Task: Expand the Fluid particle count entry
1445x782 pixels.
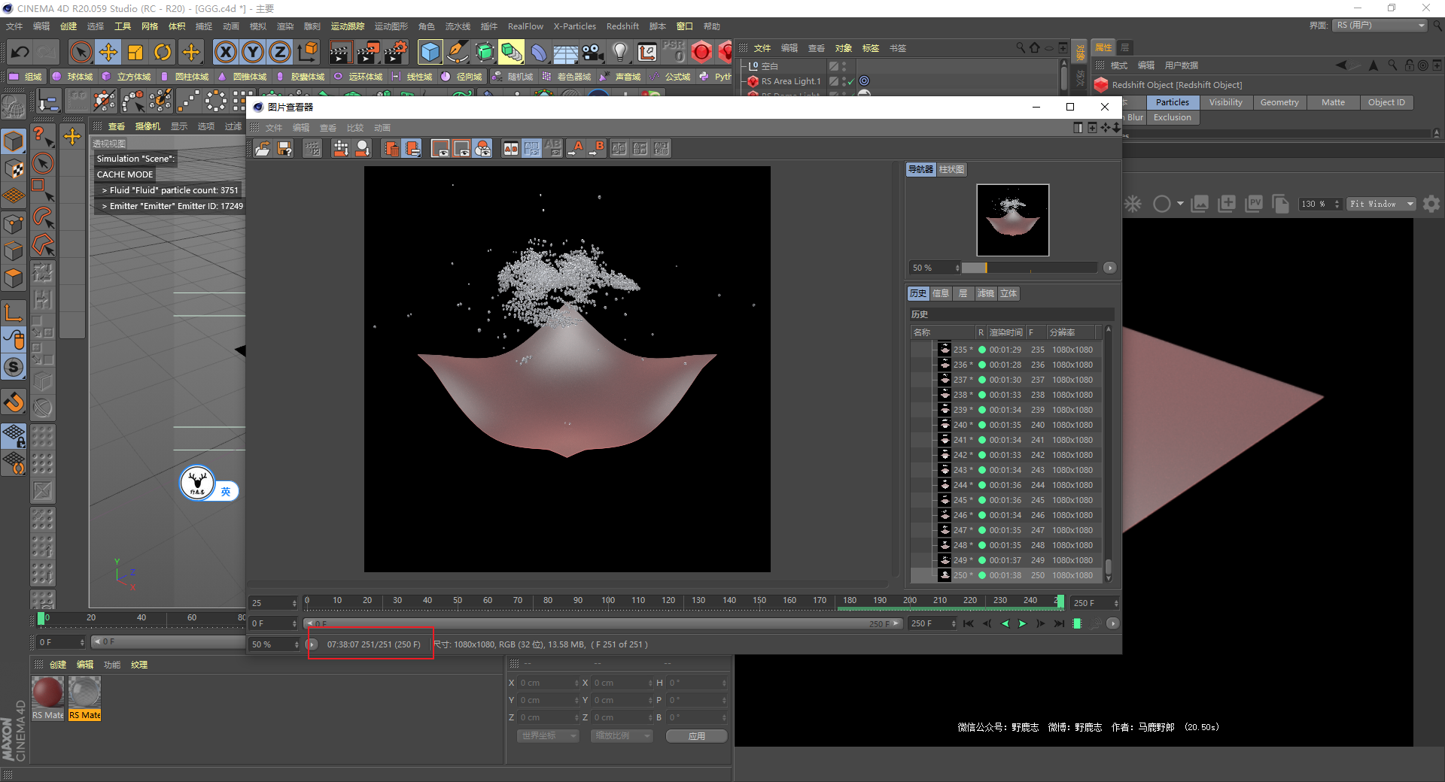Action: (105, 190)
